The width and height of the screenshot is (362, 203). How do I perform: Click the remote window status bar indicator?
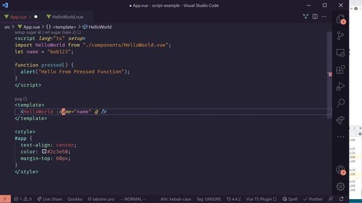tap(5, 199)
